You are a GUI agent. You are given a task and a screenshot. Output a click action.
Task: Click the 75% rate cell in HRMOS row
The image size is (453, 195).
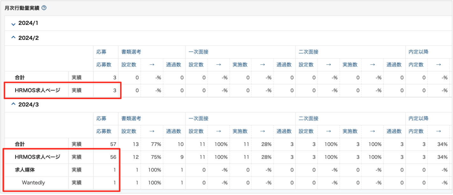click(x=156, y=157)
